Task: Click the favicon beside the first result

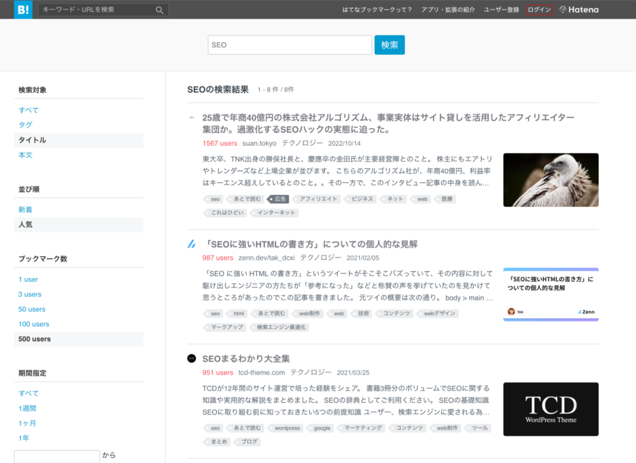Action: pos(192,117)
